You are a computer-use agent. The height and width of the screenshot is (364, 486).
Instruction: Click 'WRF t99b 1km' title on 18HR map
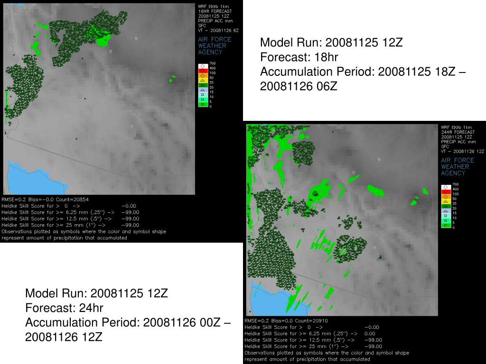coord(213,7)
